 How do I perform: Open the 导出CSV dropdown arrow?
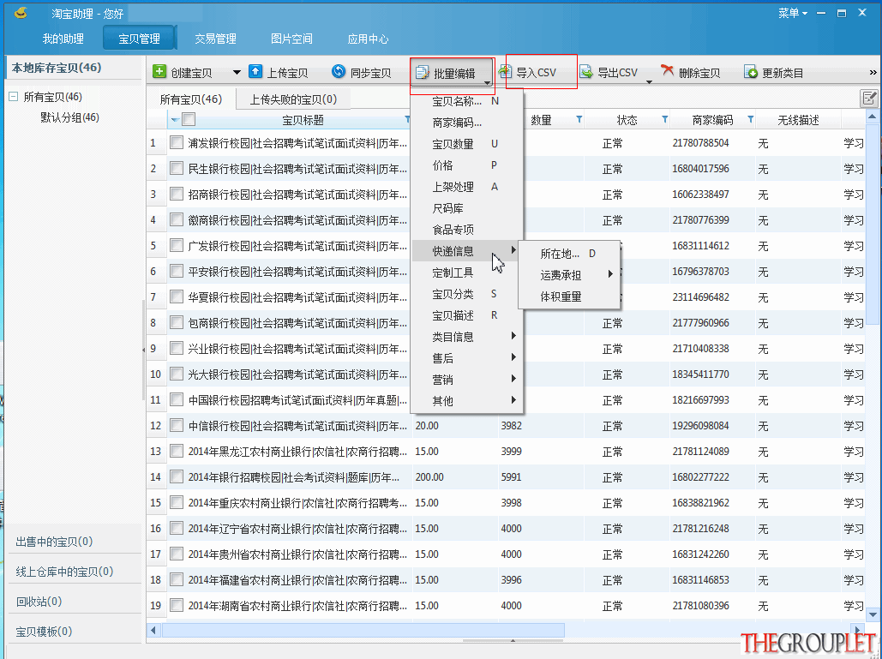(649, 82)
